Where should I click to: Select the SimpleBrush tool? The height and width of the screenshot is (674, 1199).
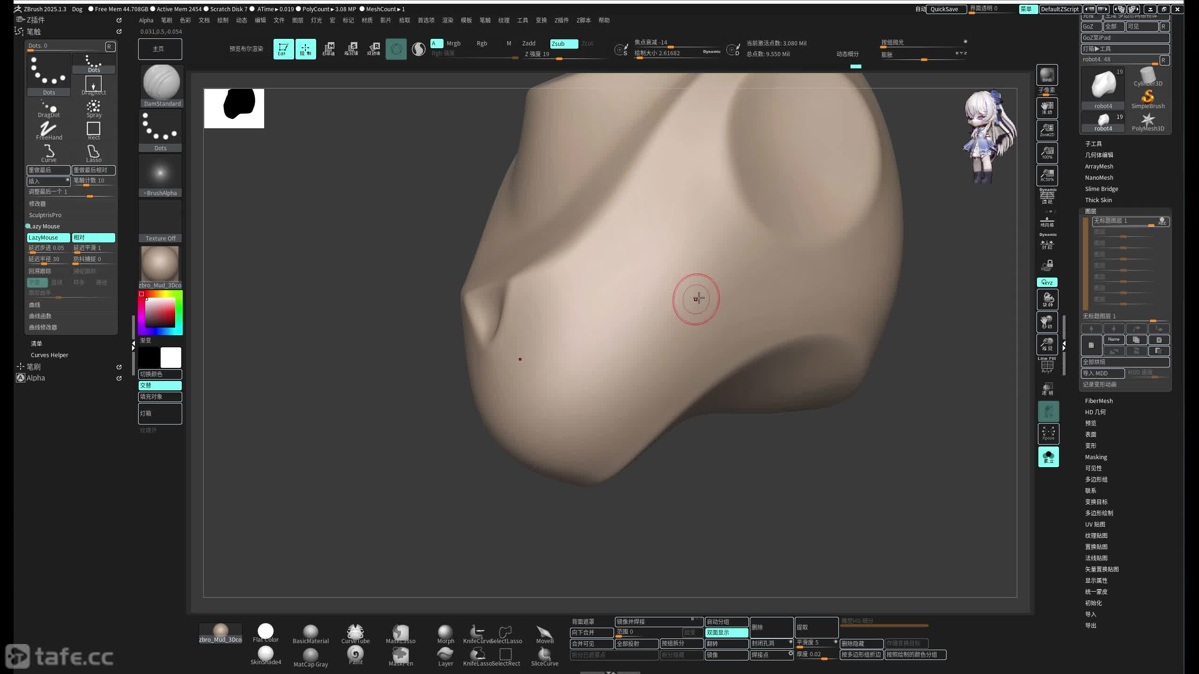coord(1148,100)
